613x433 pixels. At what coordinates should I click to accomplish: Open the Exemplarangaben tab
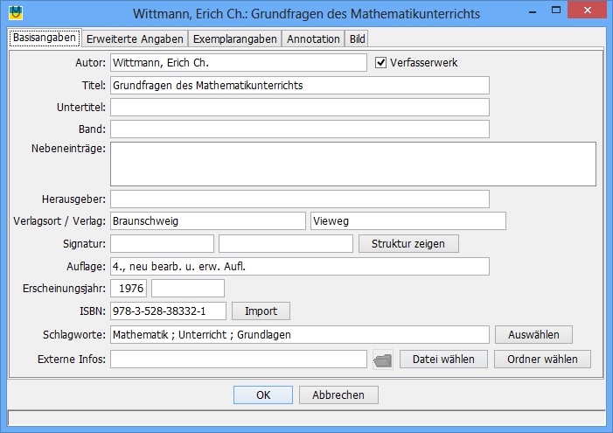coord(235,39)
